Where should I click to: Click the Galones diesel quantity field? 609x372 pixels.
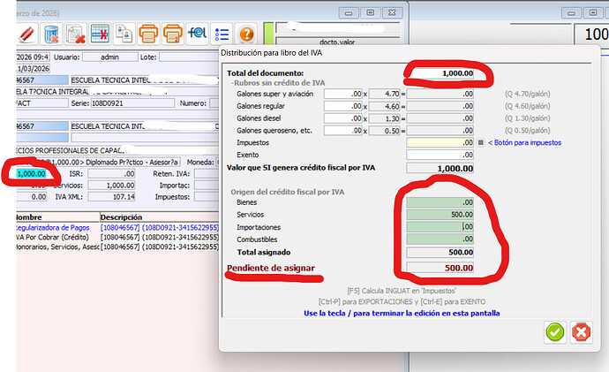pyautogui.click(x=342, y=118)
